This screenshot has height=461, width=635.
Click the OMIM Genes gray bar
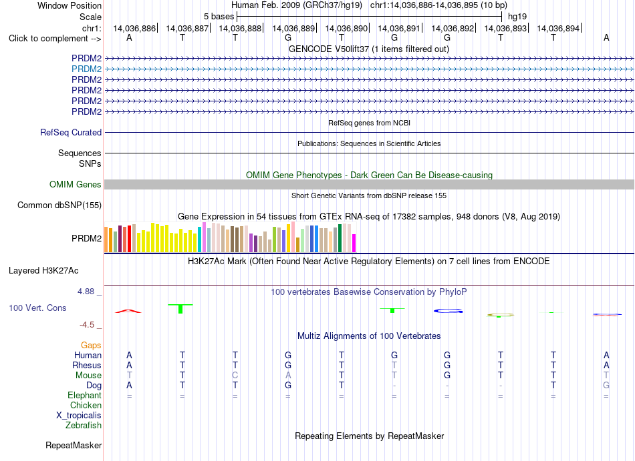click(369, 185)
